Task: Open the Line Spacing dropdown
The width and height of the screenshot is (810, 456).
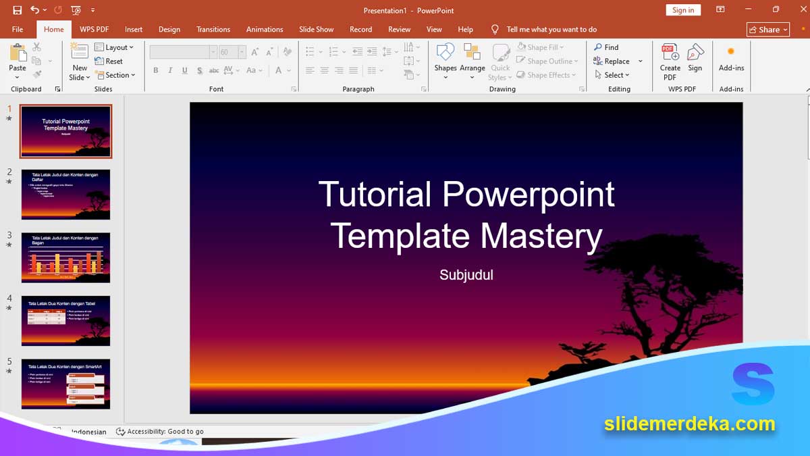Action: (389, 52)
